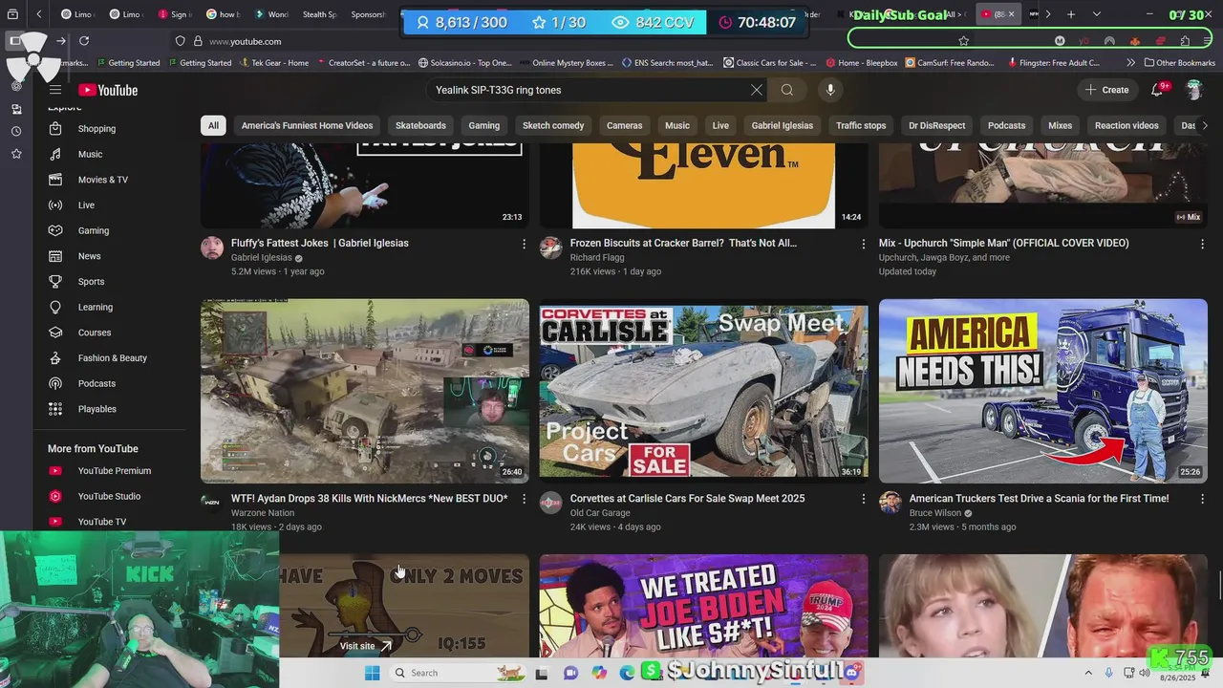Open the Bruce Wilson channel
The image size is (1223, 688).
935,513
